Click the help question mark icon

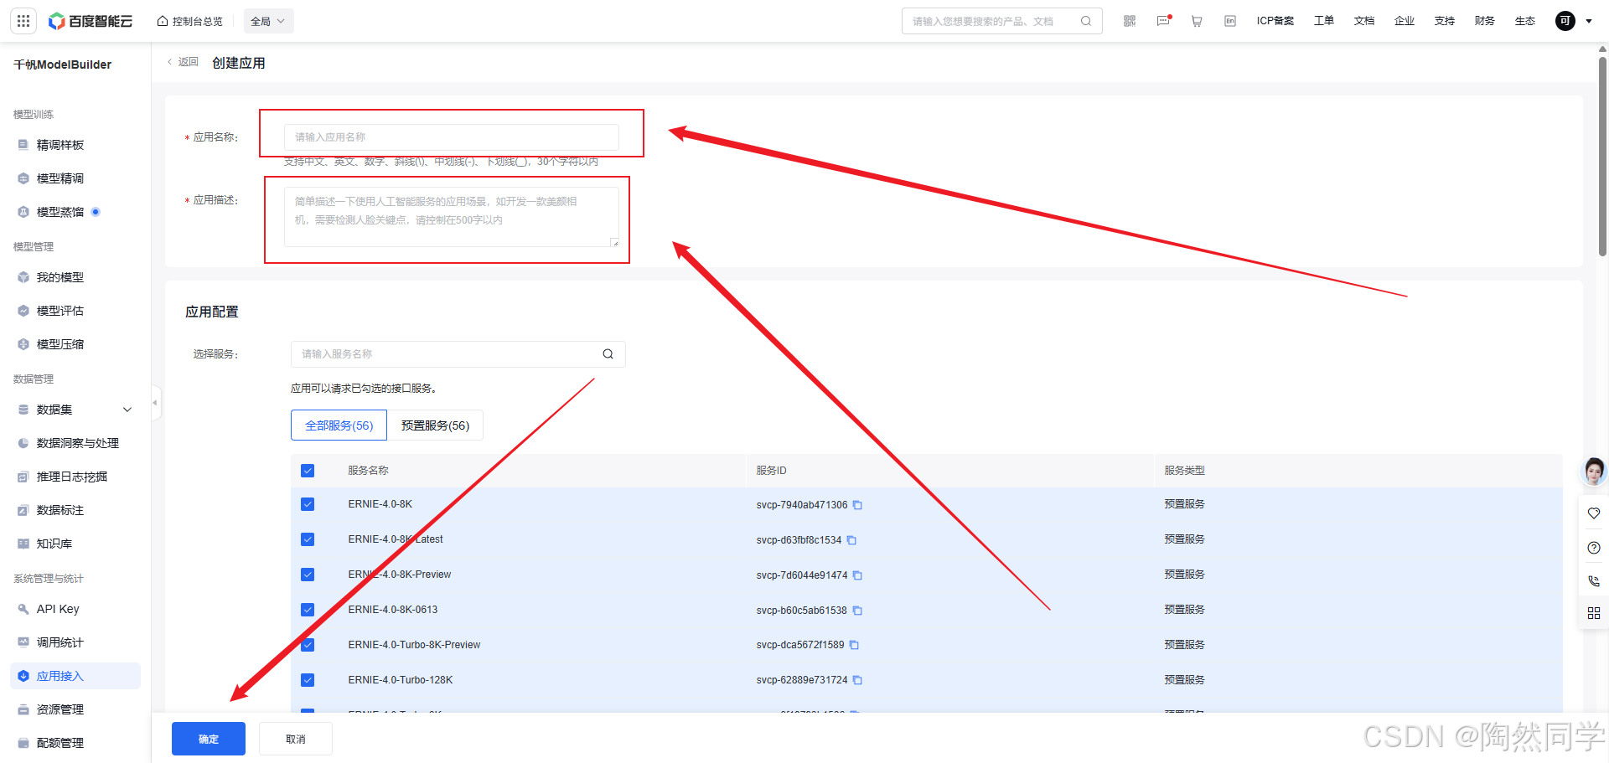pyautogui.click(x=1594, y=548)
